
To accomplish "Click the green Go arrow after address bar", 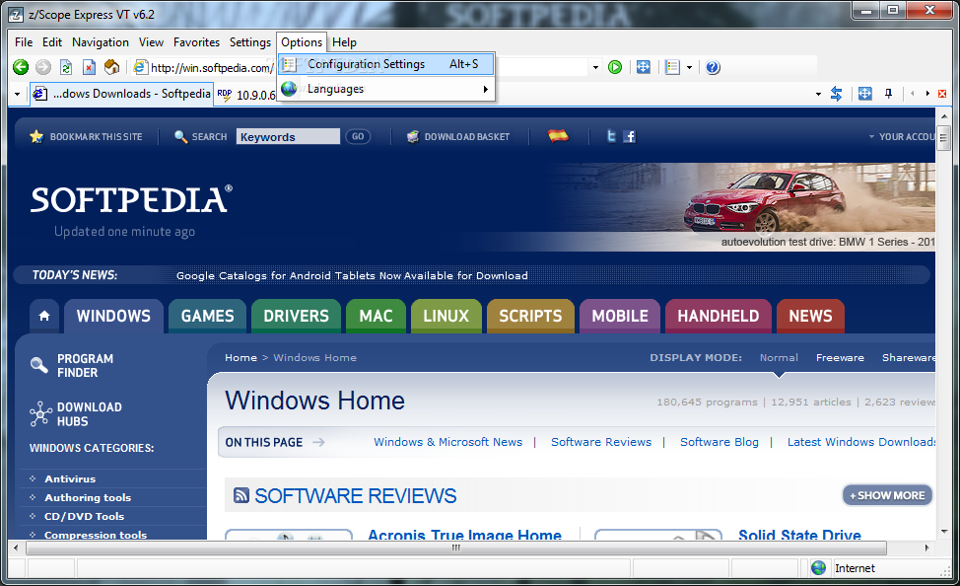I will (x=615, y=67).
